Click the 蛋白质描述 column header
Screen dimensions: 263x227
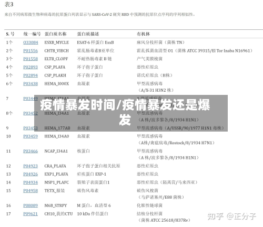(88, 34)
